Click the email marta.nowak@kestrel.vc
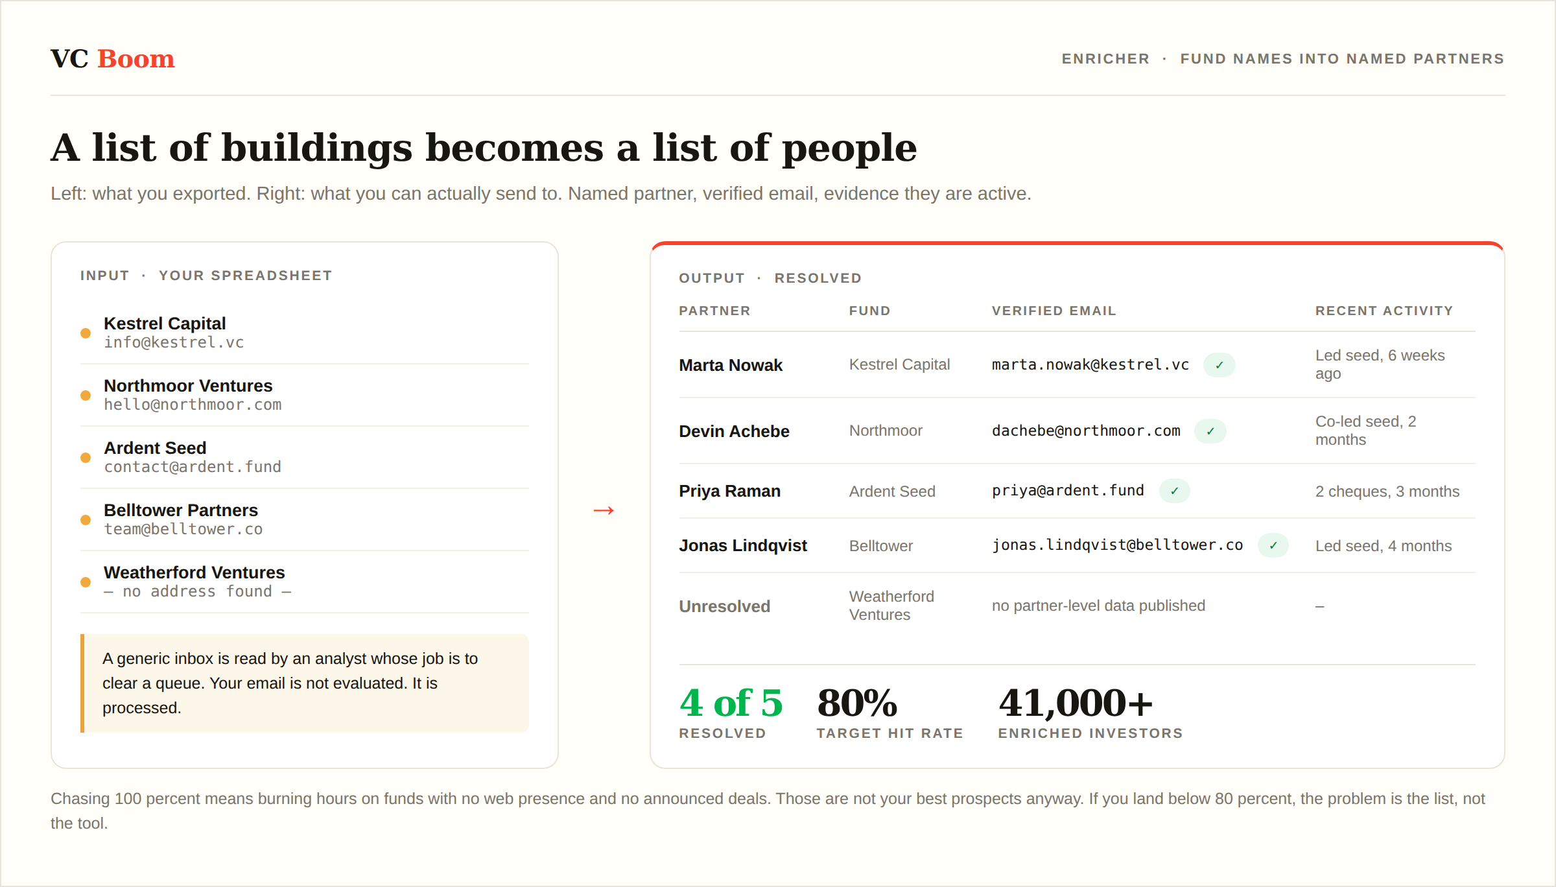The width and height of the screenshot is (1556, 887). [1090, 365]
